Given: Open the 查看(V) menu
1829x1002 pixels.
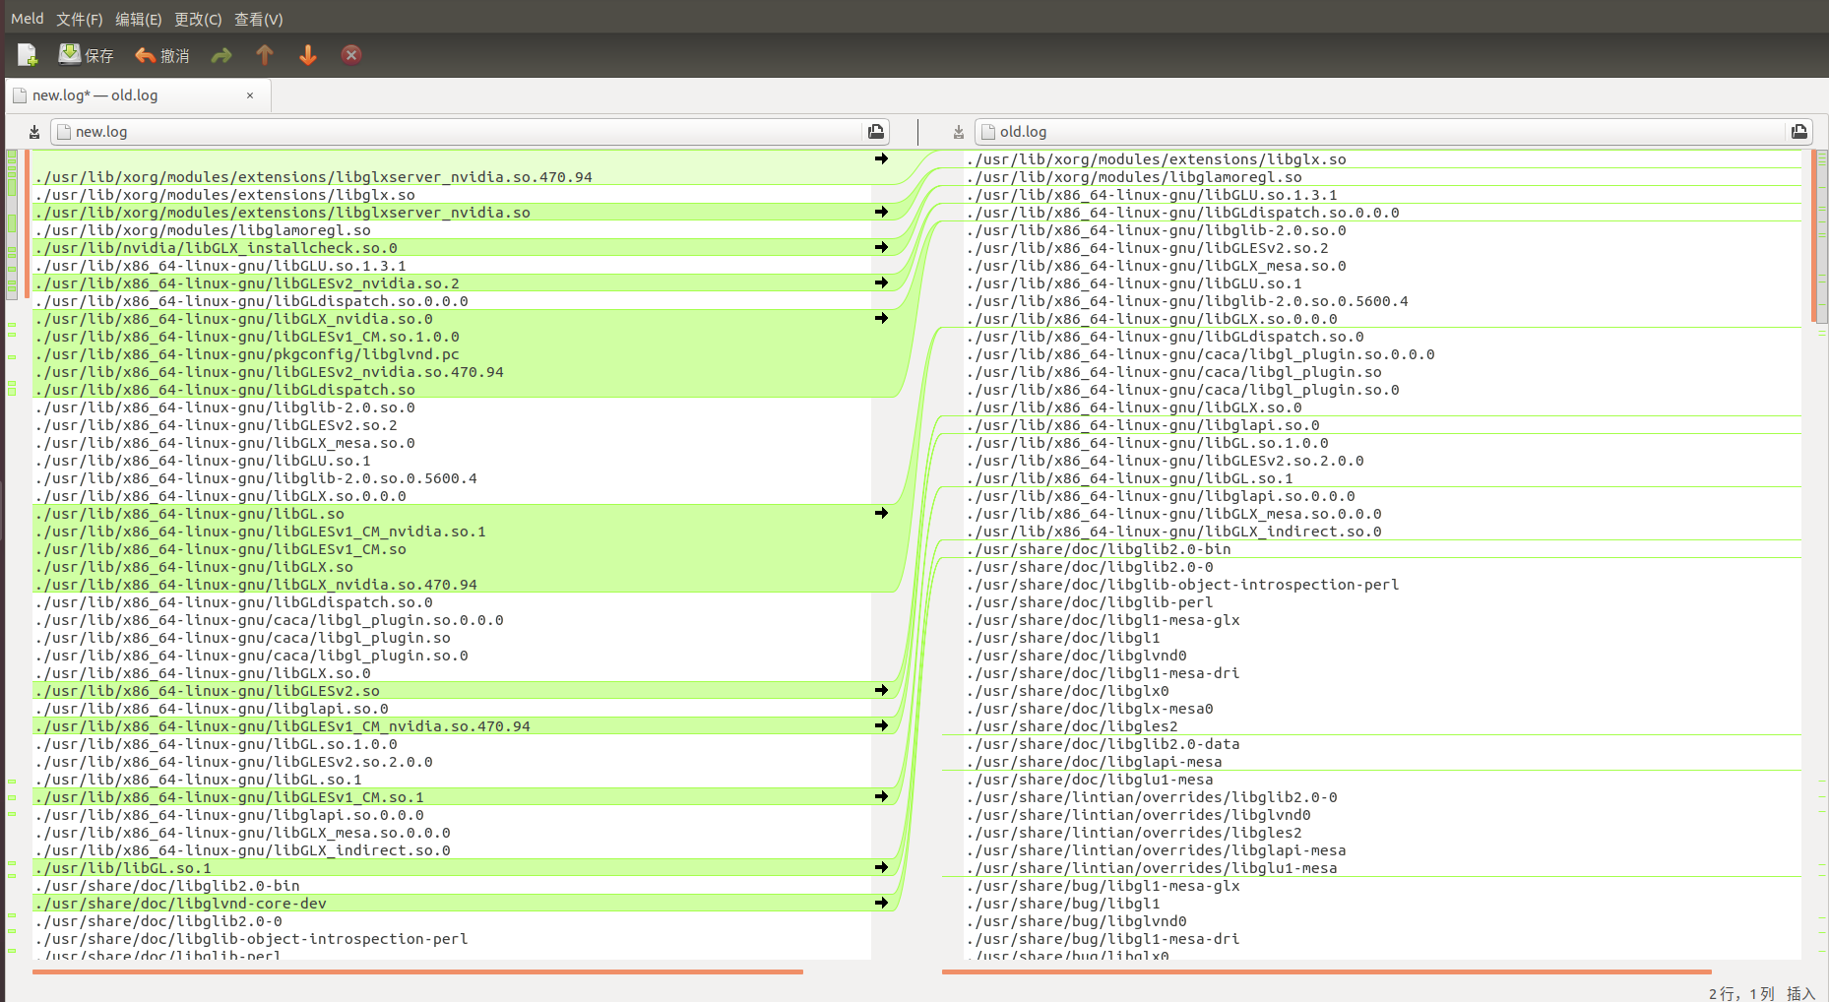Looking at the screenshot, I should tap(258, 18).
